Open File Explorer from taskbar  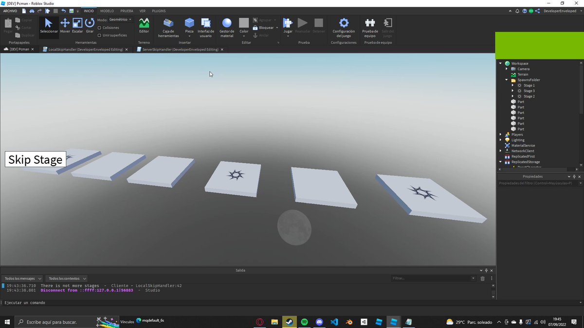tap(274, 322)
